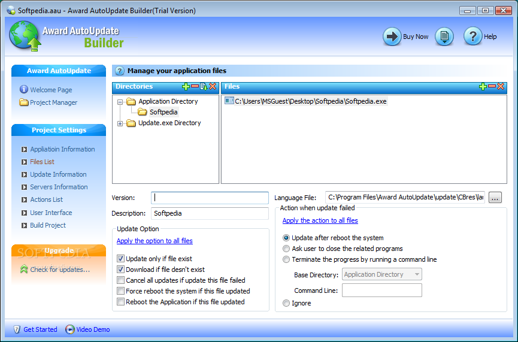This screenshot has width=518, height=342.
Task: Click the green plus to add directory
Action: (x=186, y=87)
